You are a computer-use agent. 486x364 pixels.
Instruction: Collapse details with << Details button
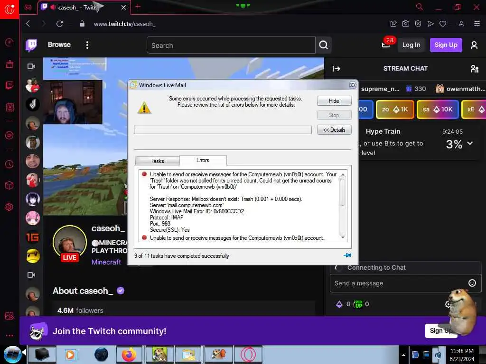[334, 130]
